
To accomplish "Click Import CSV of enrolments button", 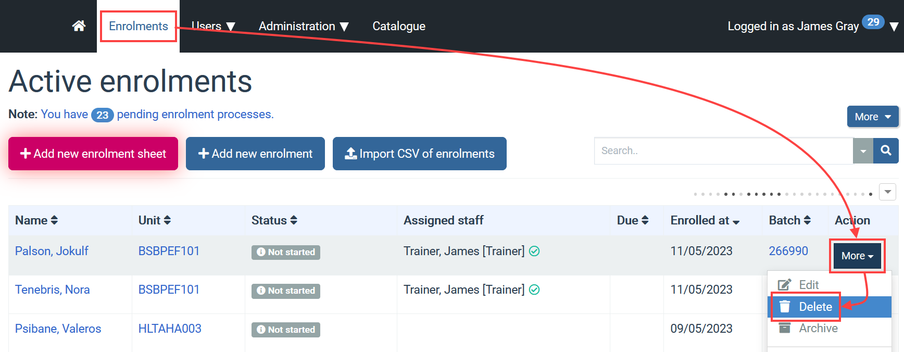I will [x=419, y=154].
